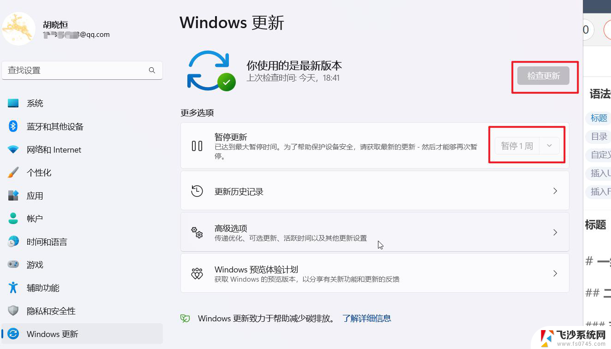Screen dimensions: 611x349
Task: Click the Time and language globe icon
Action: click(13, 241)
